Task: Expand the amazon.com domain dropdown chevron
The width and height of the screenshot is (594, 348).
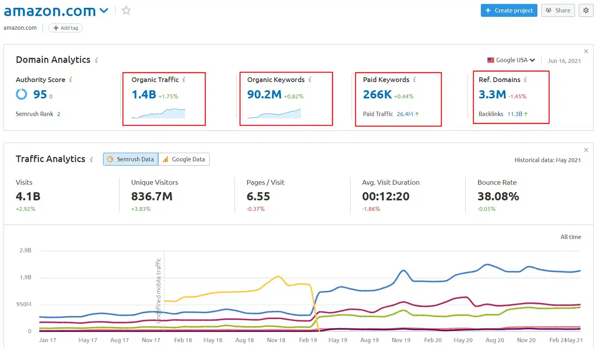Action: point(104,11)
